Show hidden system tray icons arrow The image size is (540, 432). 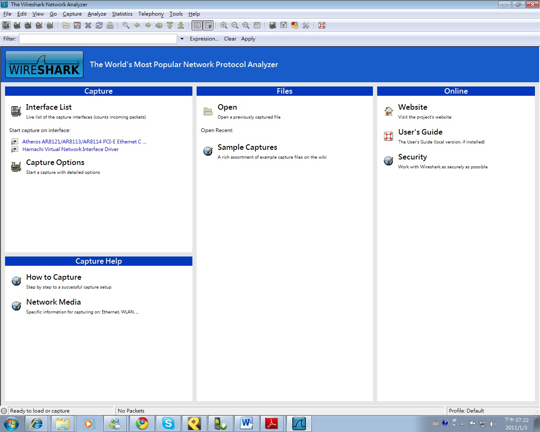[462, 424]
